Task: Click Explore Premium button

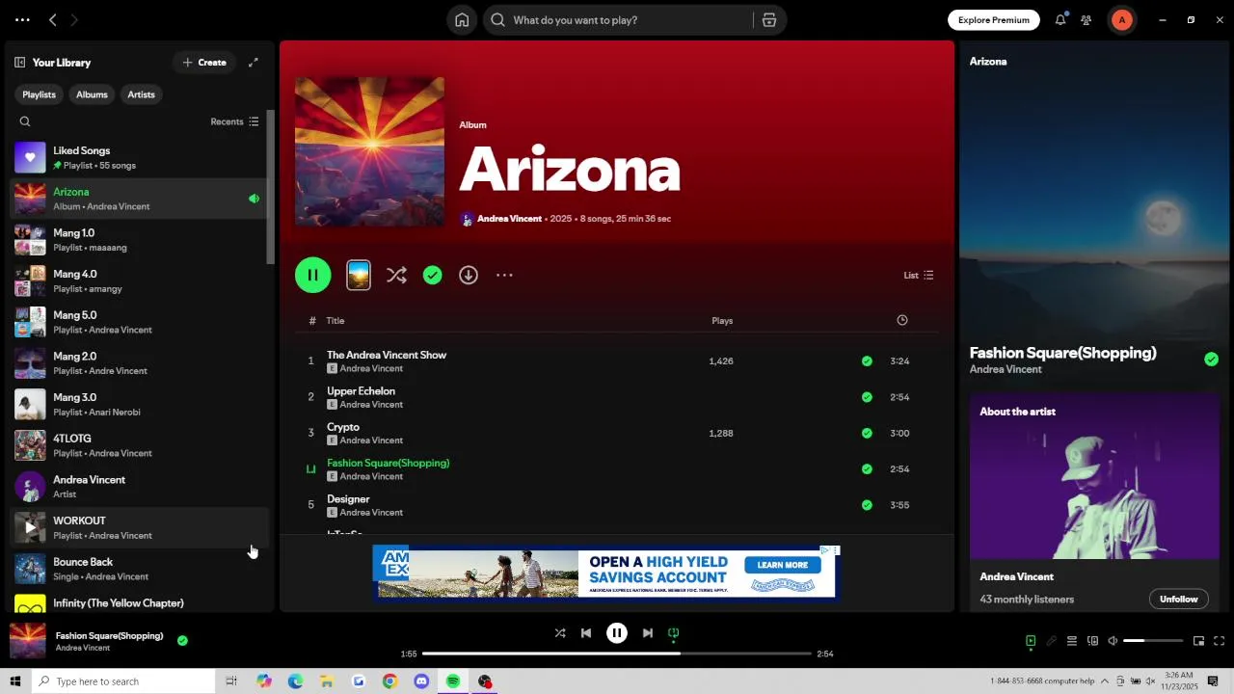Action: pyautogui.click(x=994, y=20)
